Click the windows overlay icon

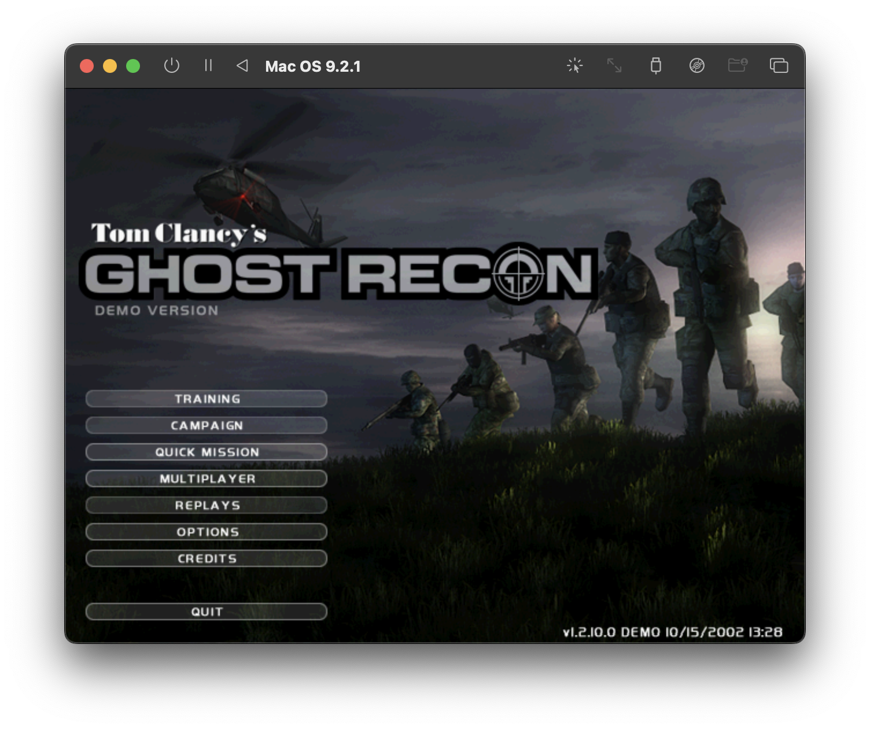coord(779,66)
